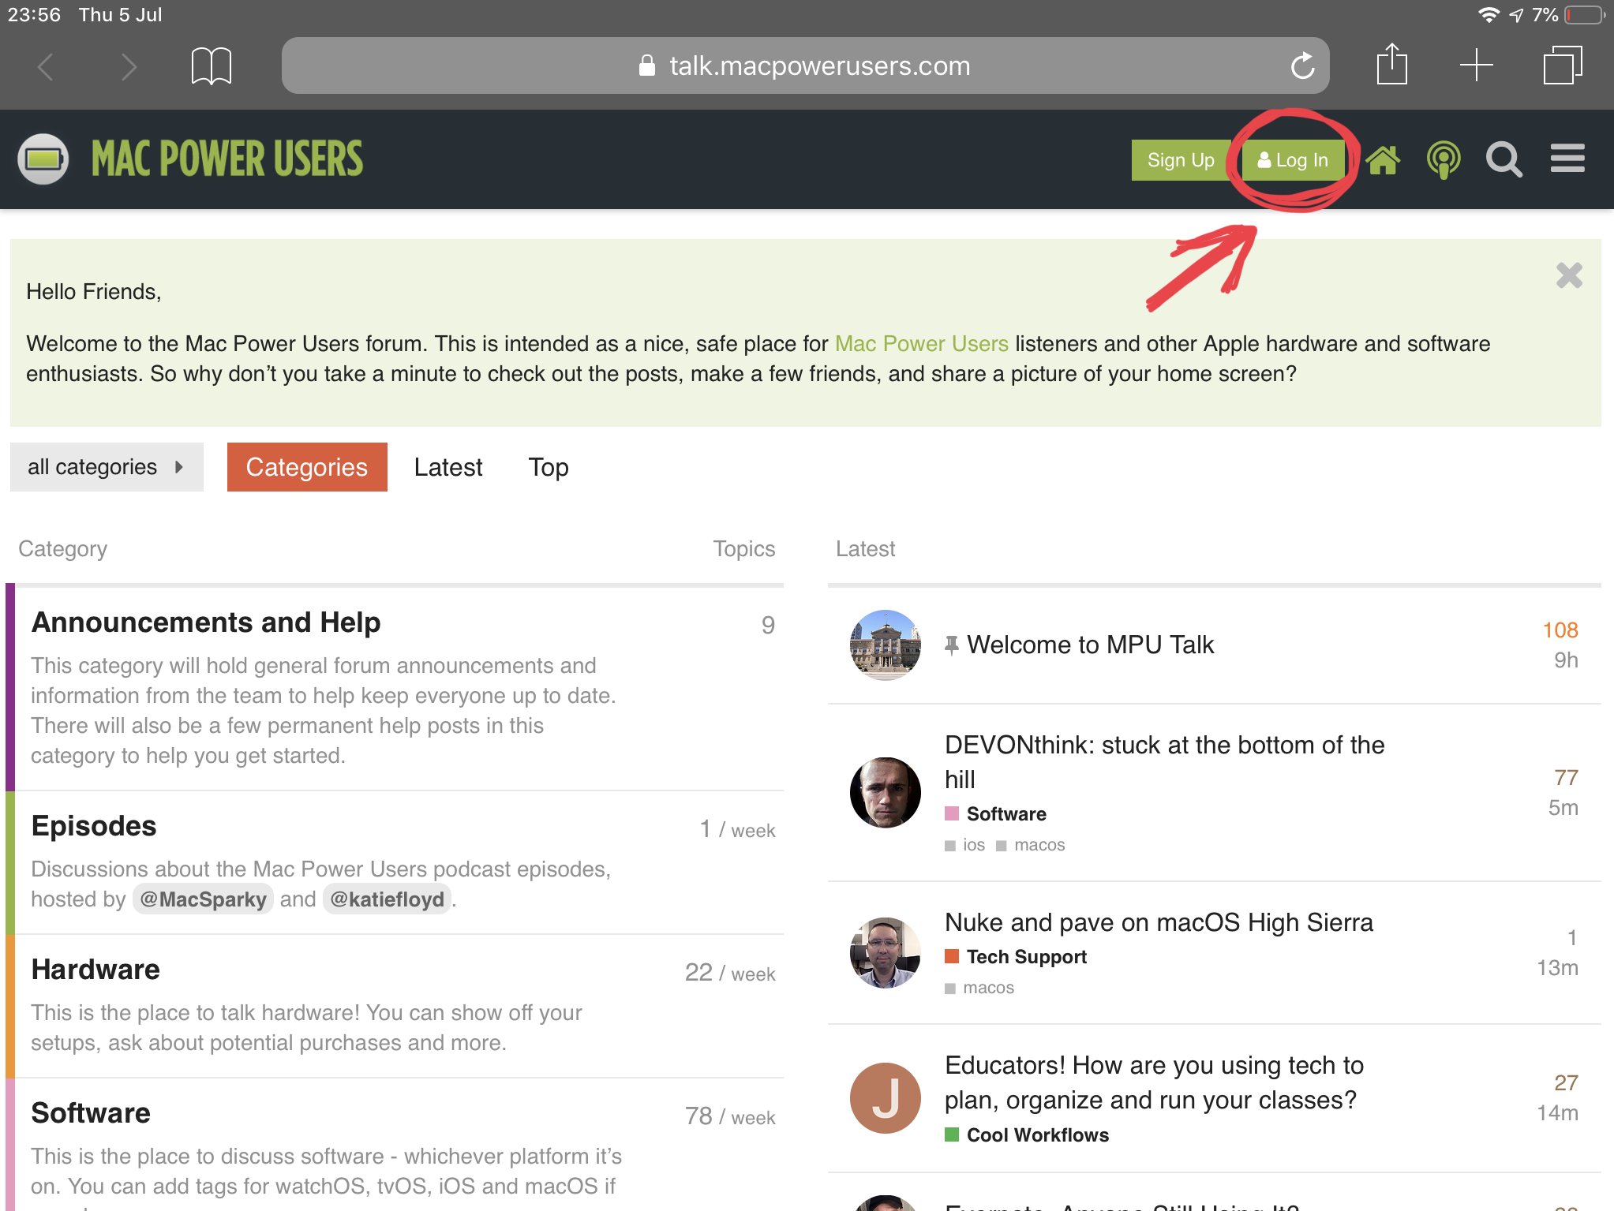Show all open tabs icon

pos(1563,65)
